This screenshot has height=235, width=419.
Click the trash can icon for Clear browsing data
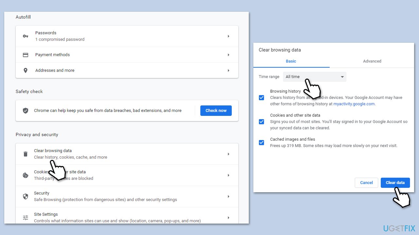pos(26,154)
